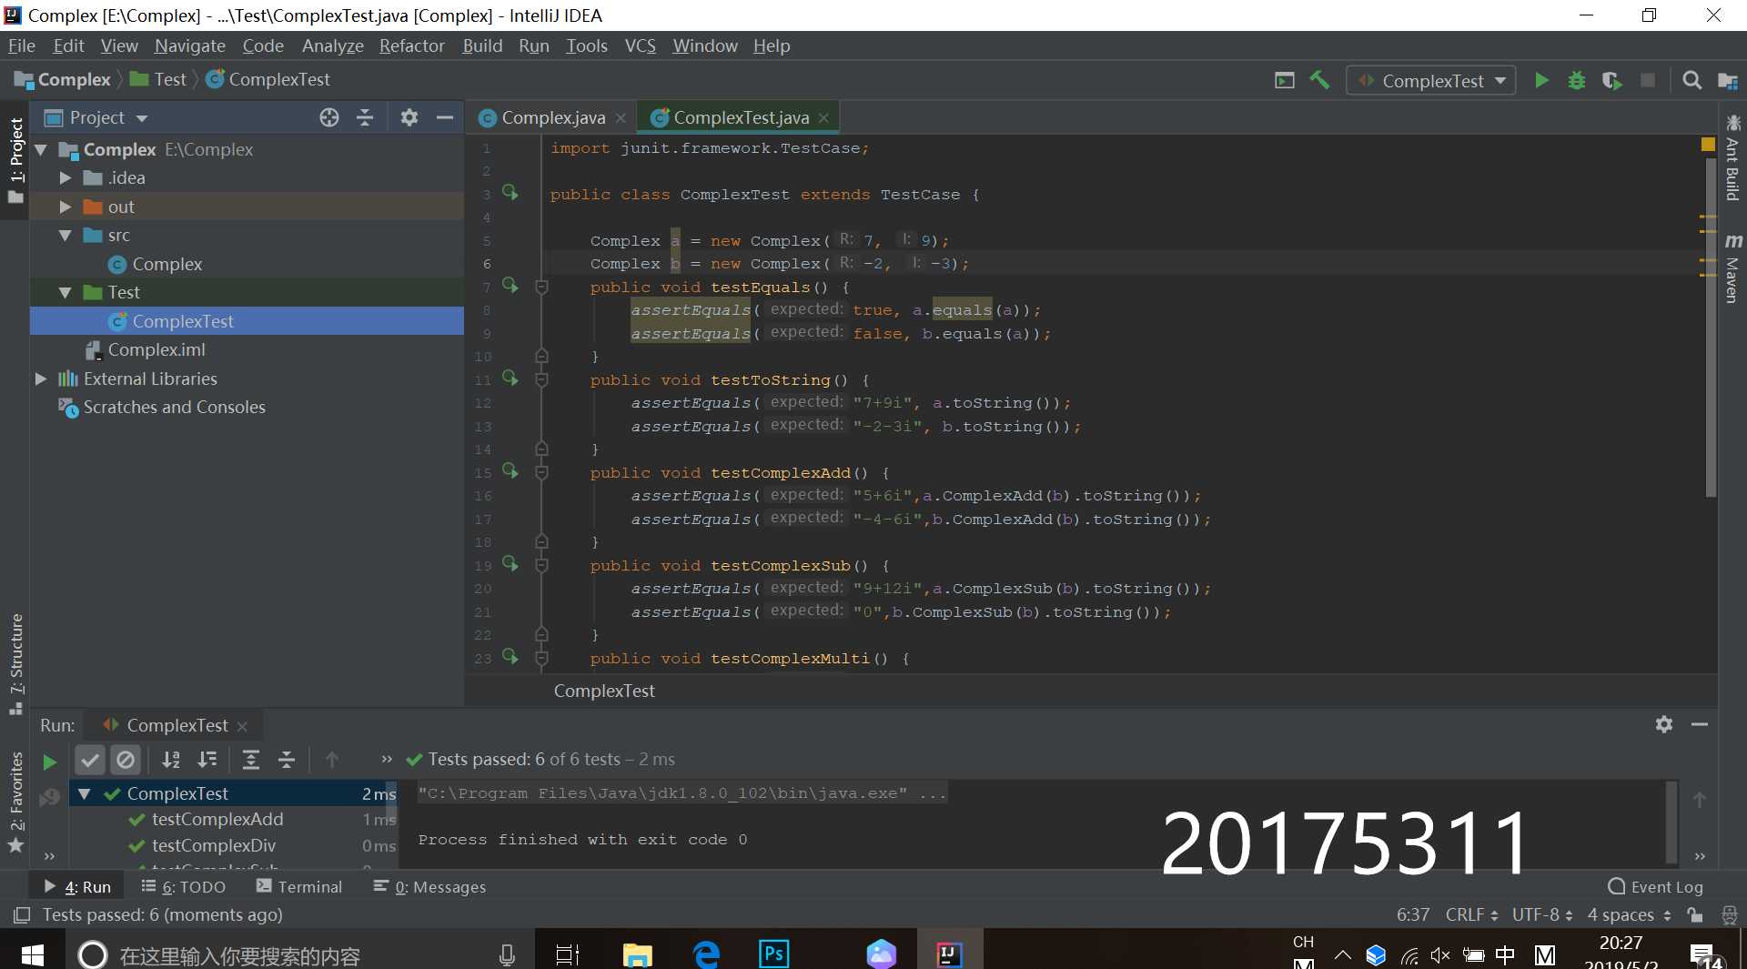Open the Terminal tool window tab
This screenshot has height=969, width=1747.
299,886
